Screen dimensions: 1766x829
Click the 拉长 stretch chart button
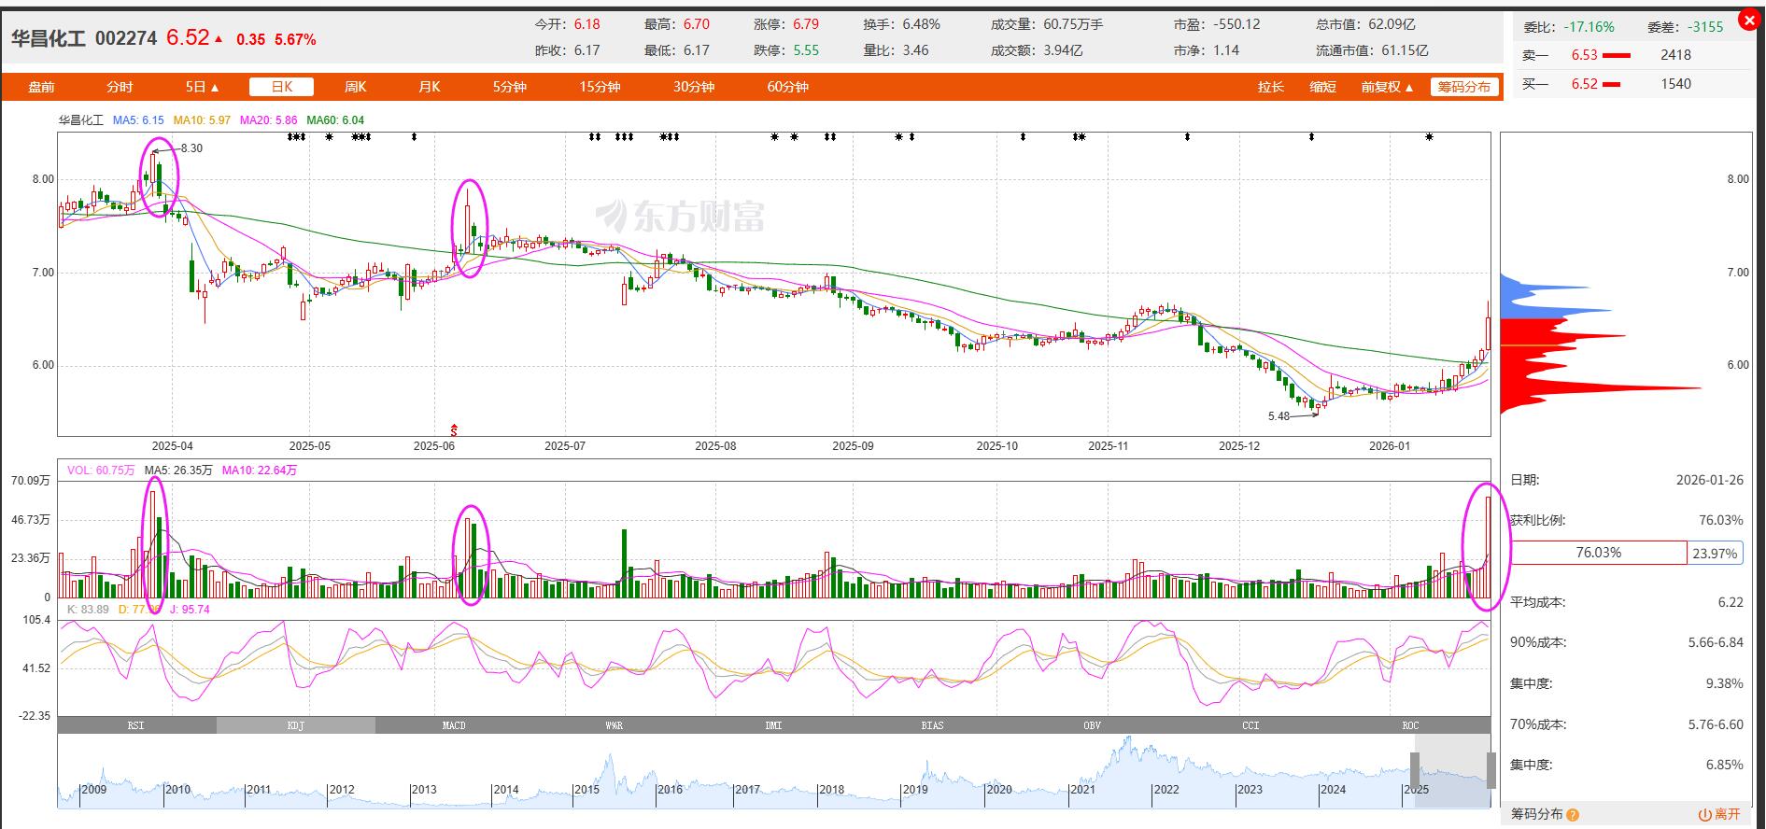(1271, 87)
